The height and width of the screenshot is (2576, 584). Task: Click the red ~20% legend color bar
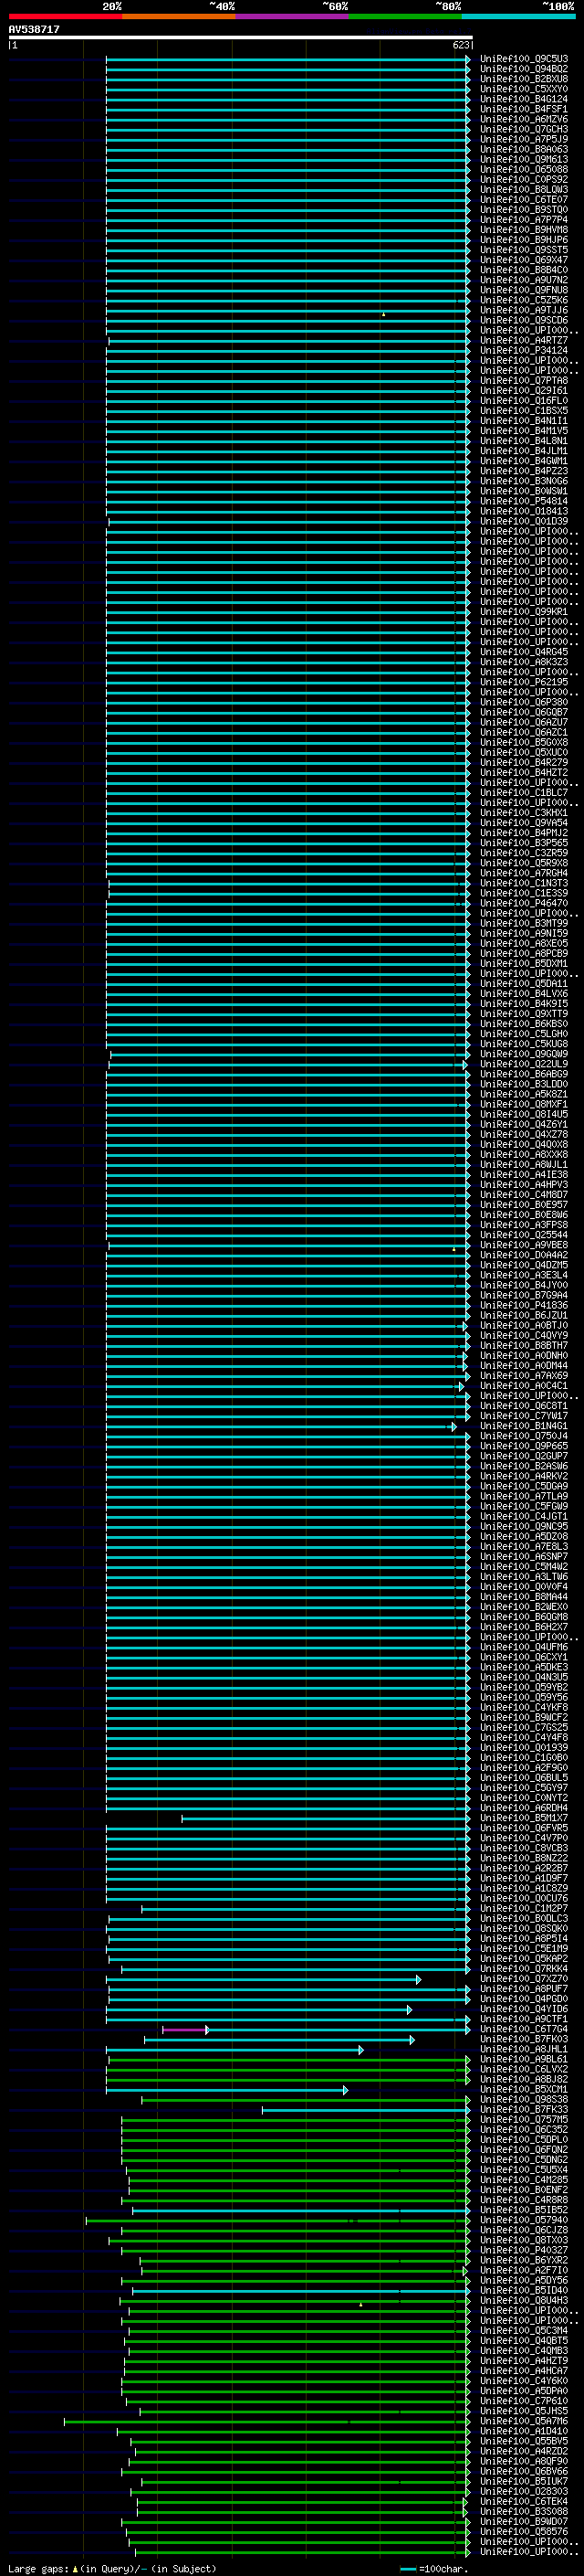(65, 16)
